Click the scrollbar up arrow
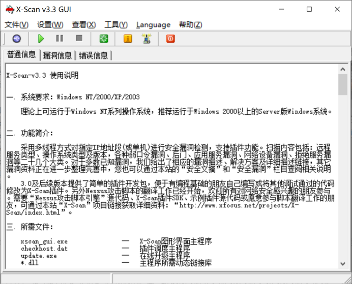 [342, 69]
